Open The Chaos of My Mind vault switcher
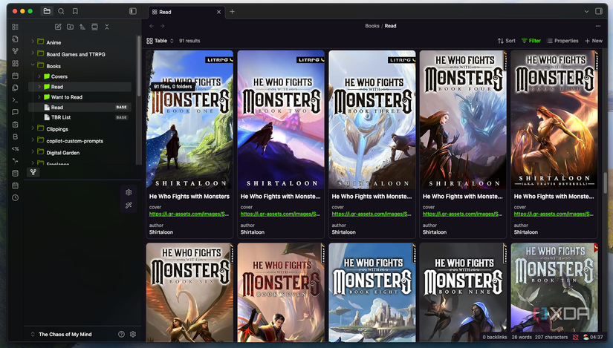The image size is (613, 348). (x=62, y=335)
